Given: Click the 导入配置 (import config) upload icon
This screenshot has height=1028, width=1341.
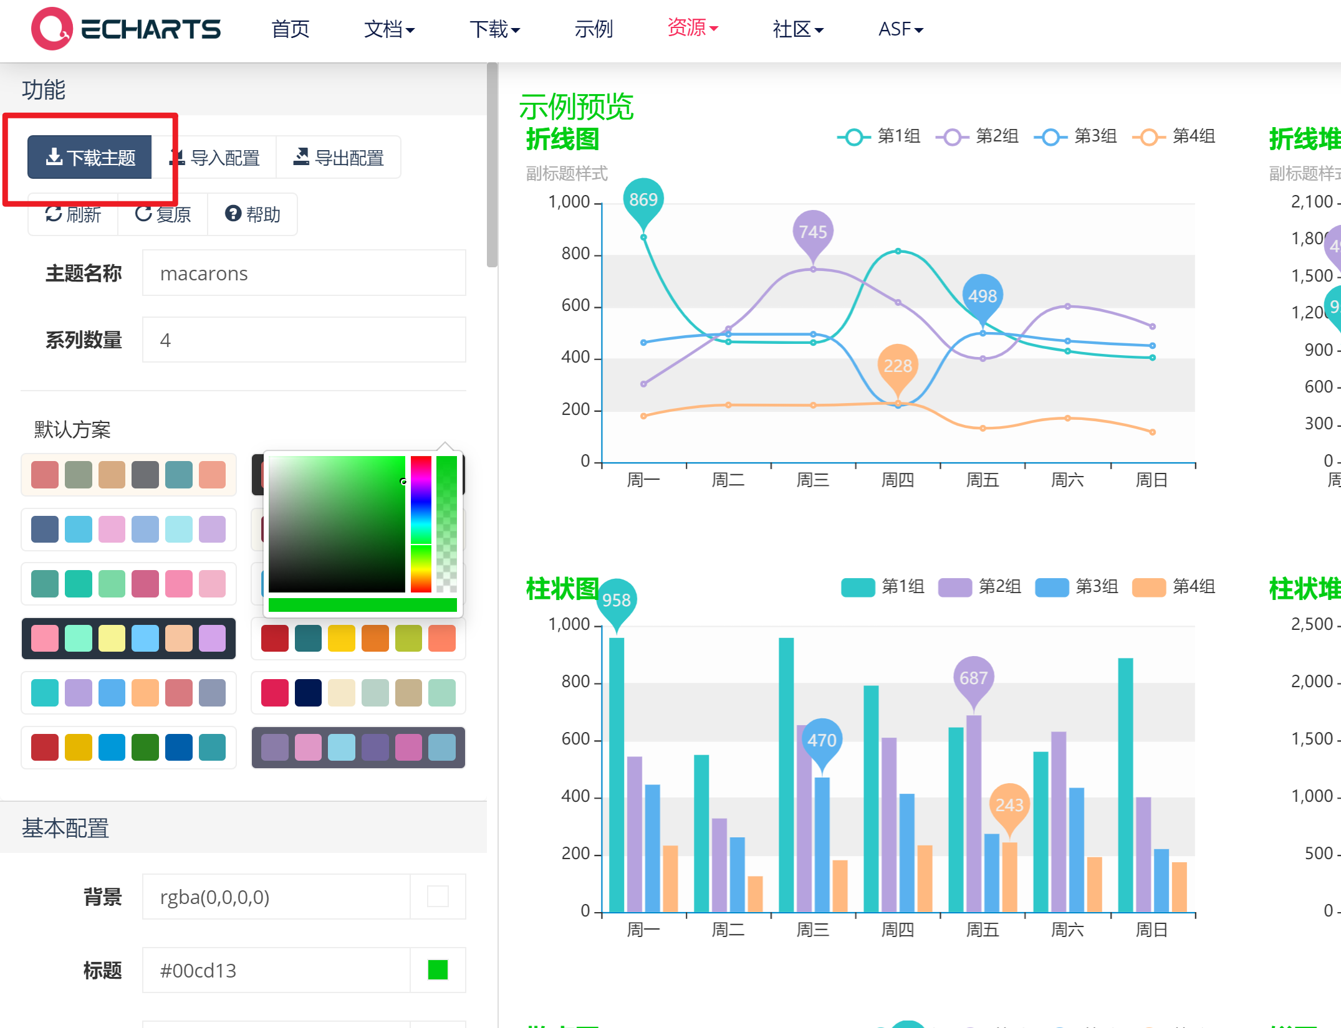Looking at the screenshot, I should pyautogui.click(x=178, y=157).
